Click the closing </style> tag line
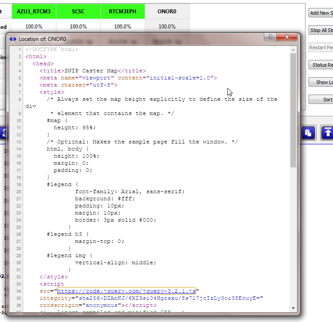This screenshot has width=333, height=322. click(x=54, y=277)
